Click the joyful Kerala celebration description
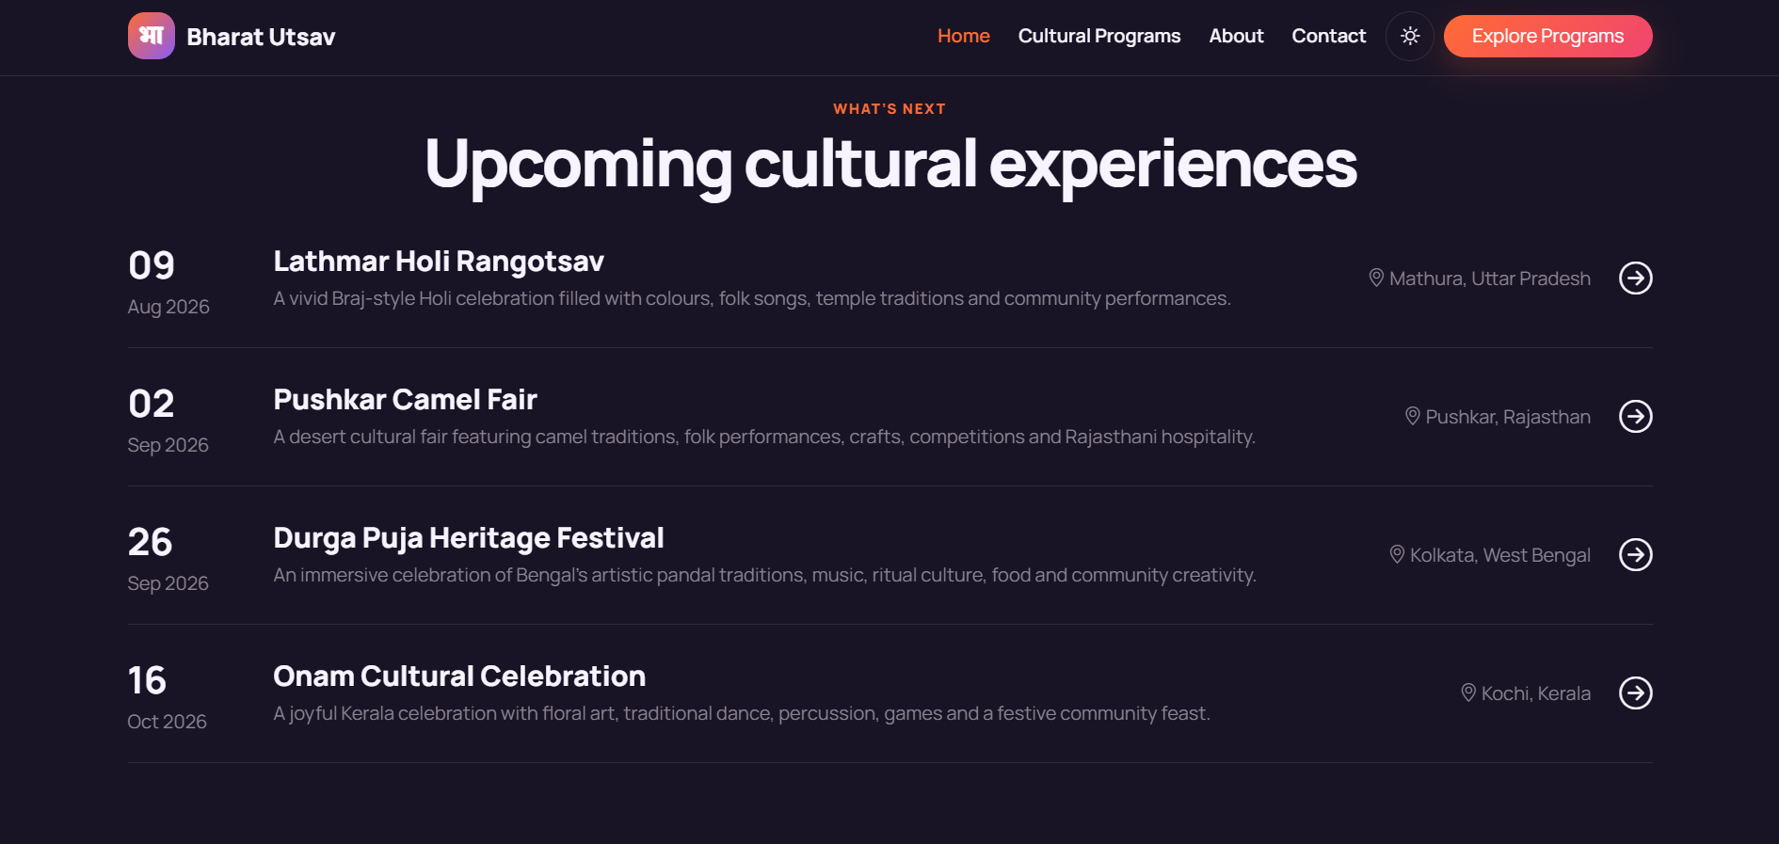Image resolution: width=1779 pixels, height=844 pixels. coord(742,713)
